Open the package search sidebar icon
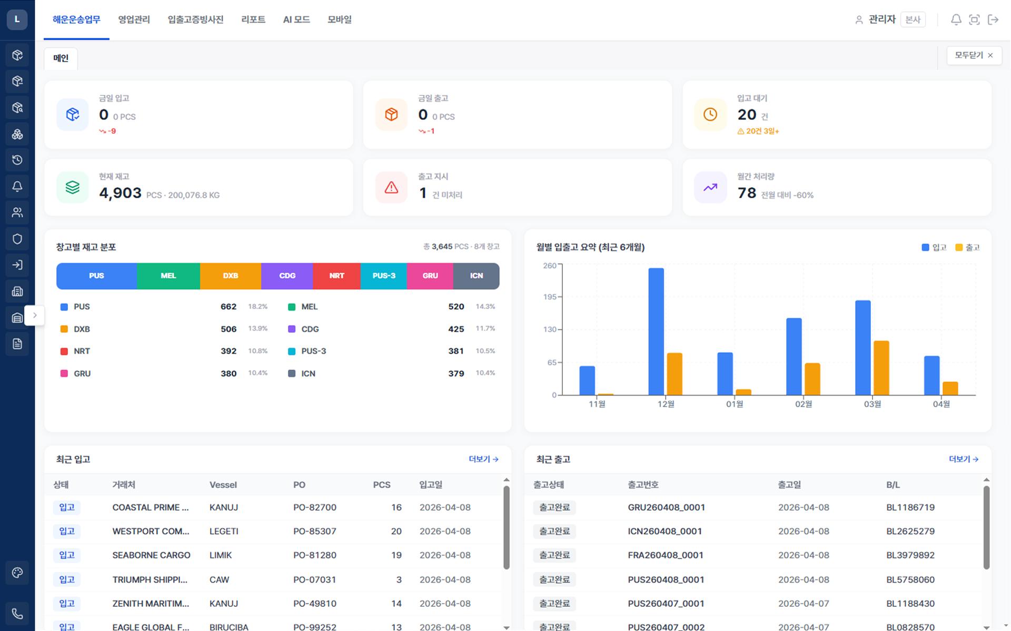The image size is (1011, 631). point(17,108)
